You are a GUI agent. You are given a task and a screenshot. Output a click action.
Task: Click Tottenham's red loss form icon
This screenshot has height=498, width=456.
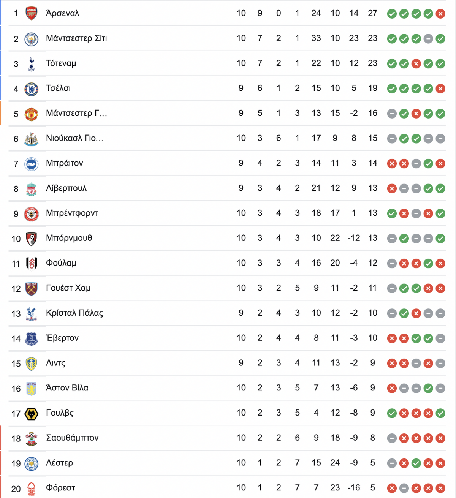click(x=416, y=64)
